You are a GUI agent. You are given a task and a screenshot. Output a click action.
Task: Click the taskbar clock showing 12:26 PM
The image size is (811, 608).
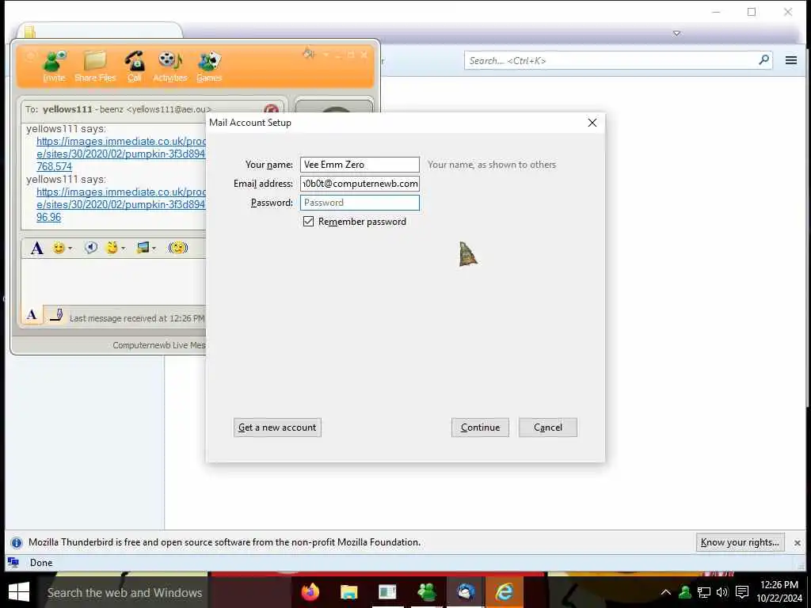779,592
